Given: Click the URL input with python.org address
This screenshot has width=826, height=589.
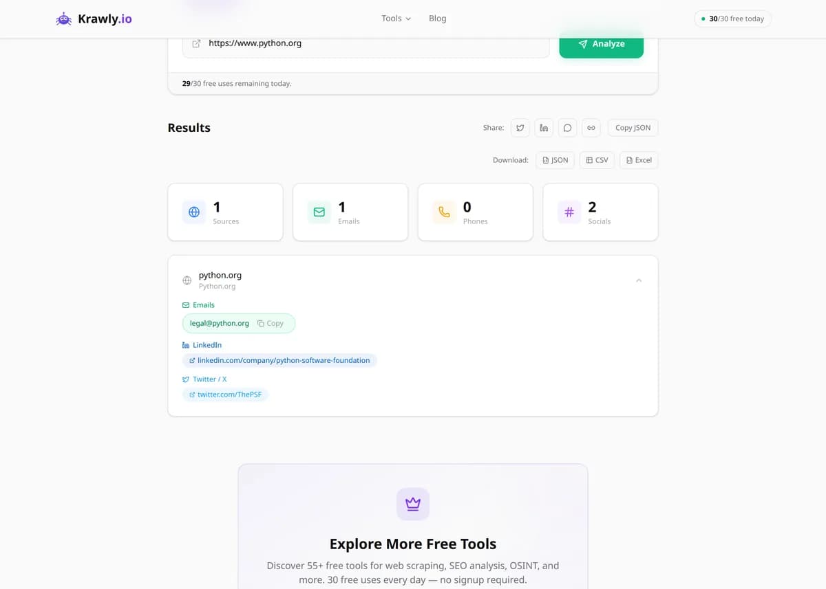Looking at the screenshot, I should coord(366,43).
